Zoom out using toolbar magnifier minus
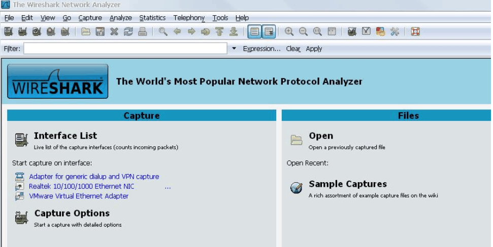The height and width of the screenshot is (247, 493). tap(303, 32)
